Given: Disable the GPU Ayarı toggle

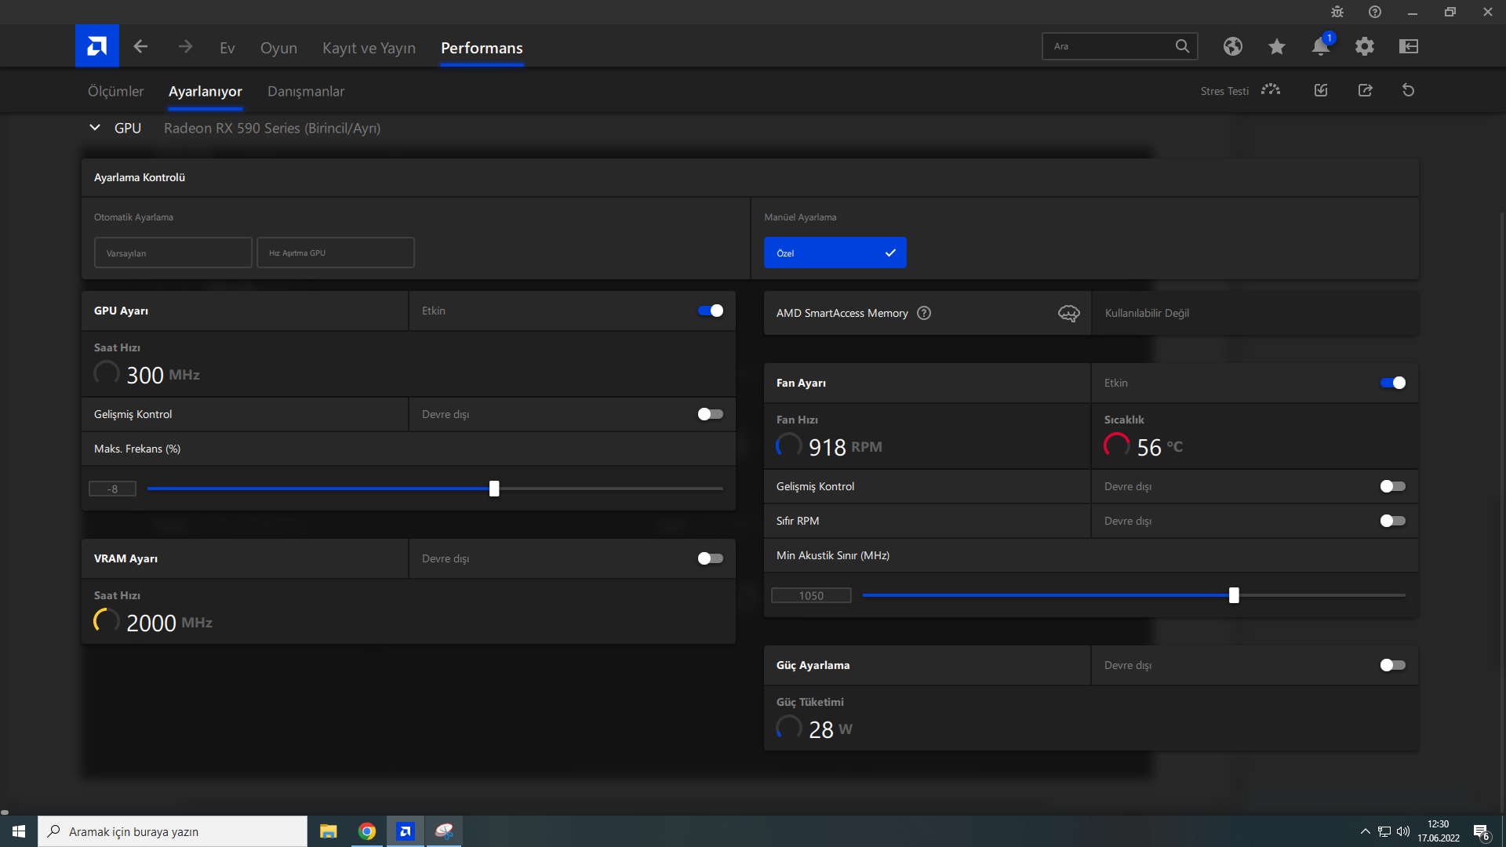Looking at the screenshot, I should (711, 311).
